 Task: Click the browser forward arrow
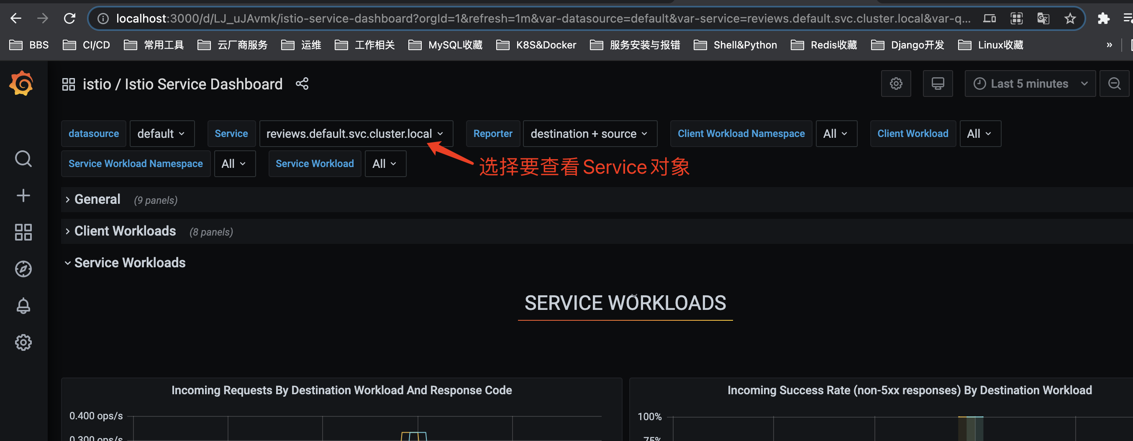[x=43, y=18]
